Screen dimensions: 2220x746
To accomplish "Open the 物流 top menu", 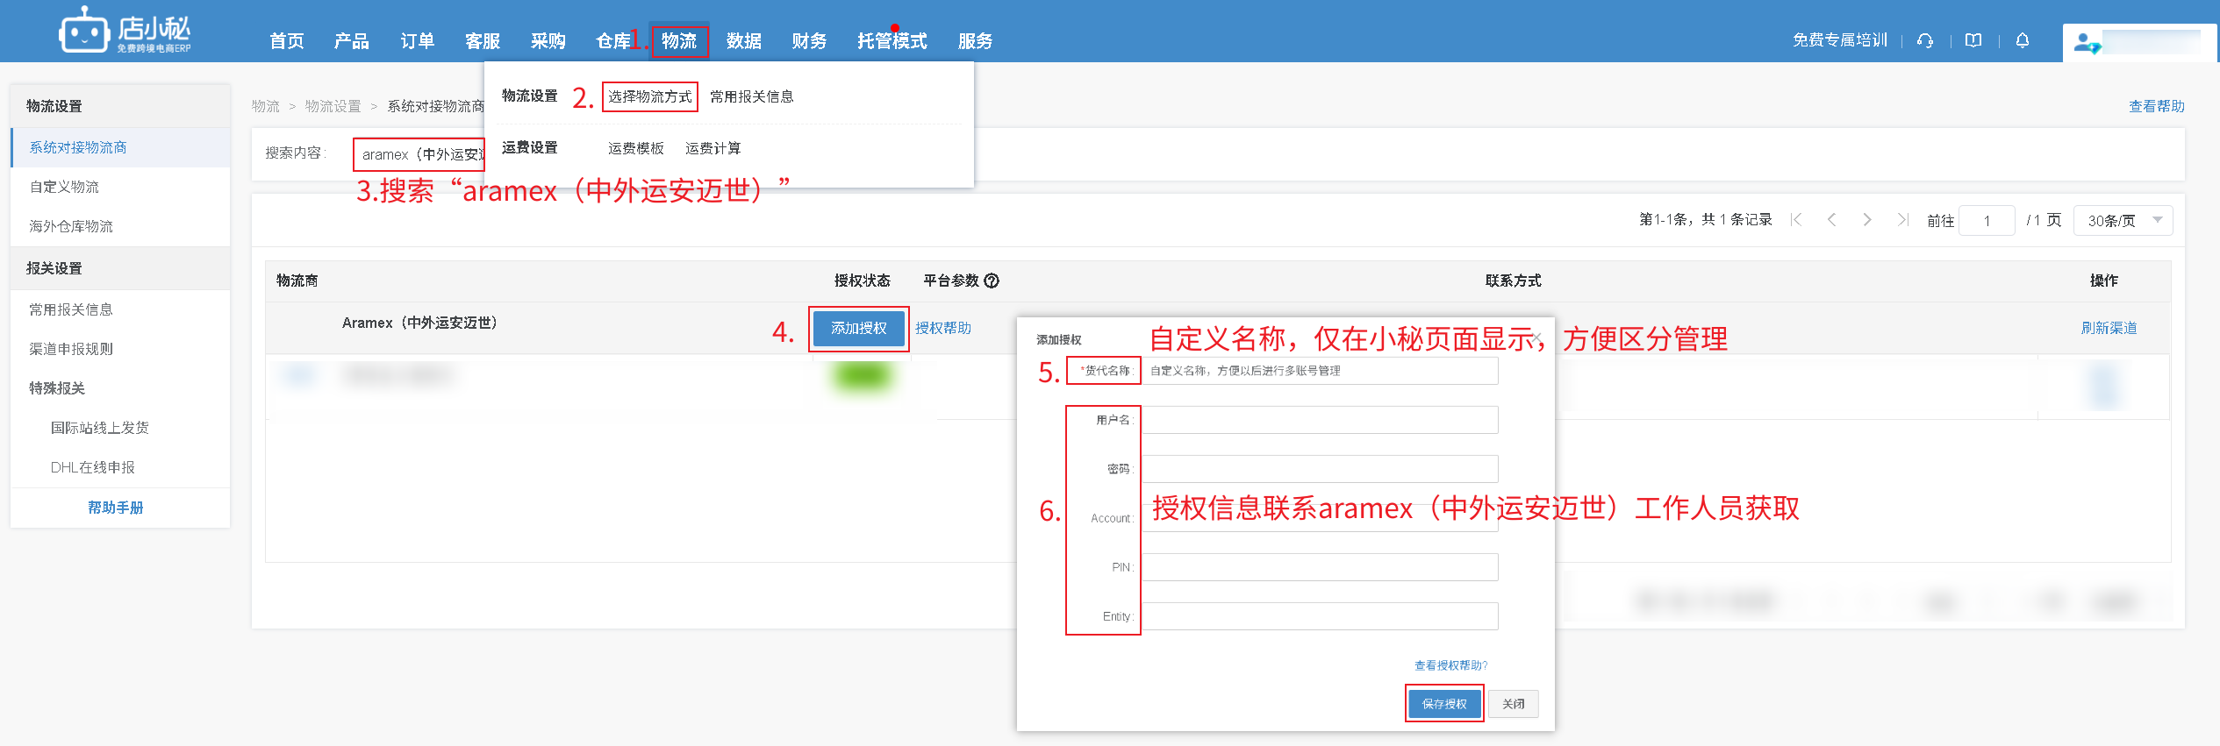I will [678, 41].
